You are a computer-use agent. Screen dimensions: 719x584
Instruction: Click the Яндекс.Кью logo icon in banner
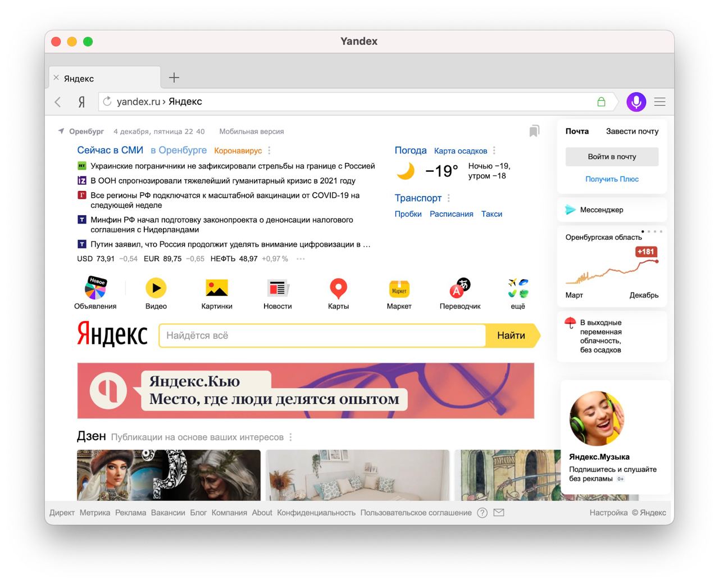point(108,390)
